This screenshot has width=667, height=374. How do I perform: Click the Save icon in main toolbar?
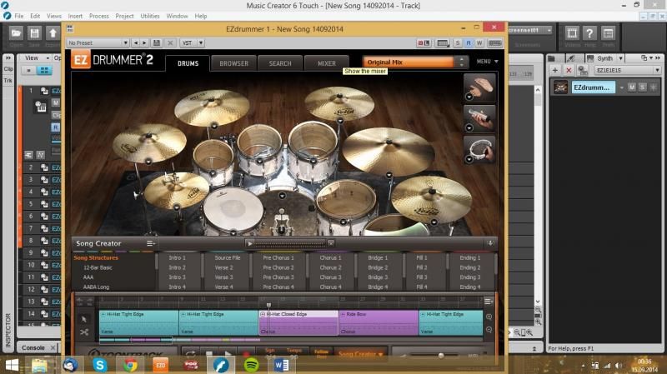pos(34,33)
